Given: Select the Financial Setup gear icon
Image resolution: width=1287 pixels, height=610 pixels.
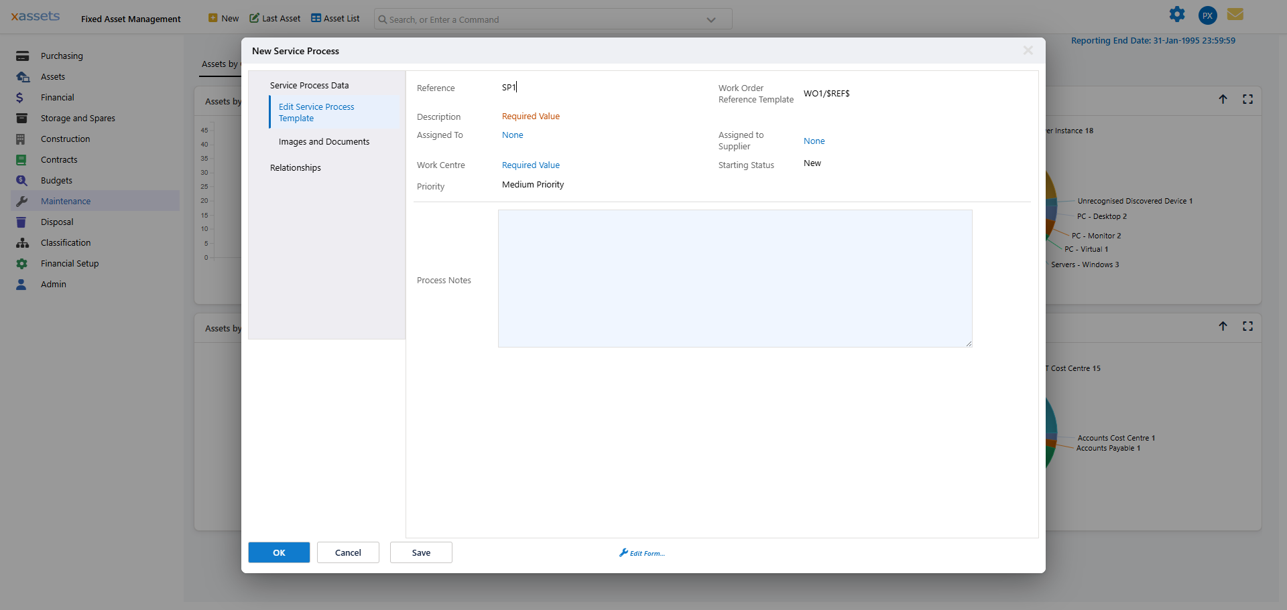Looking at the screenshot, I should [22, 263].
